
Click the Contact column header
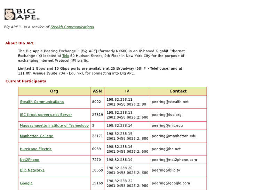click(x=178, y=91)
